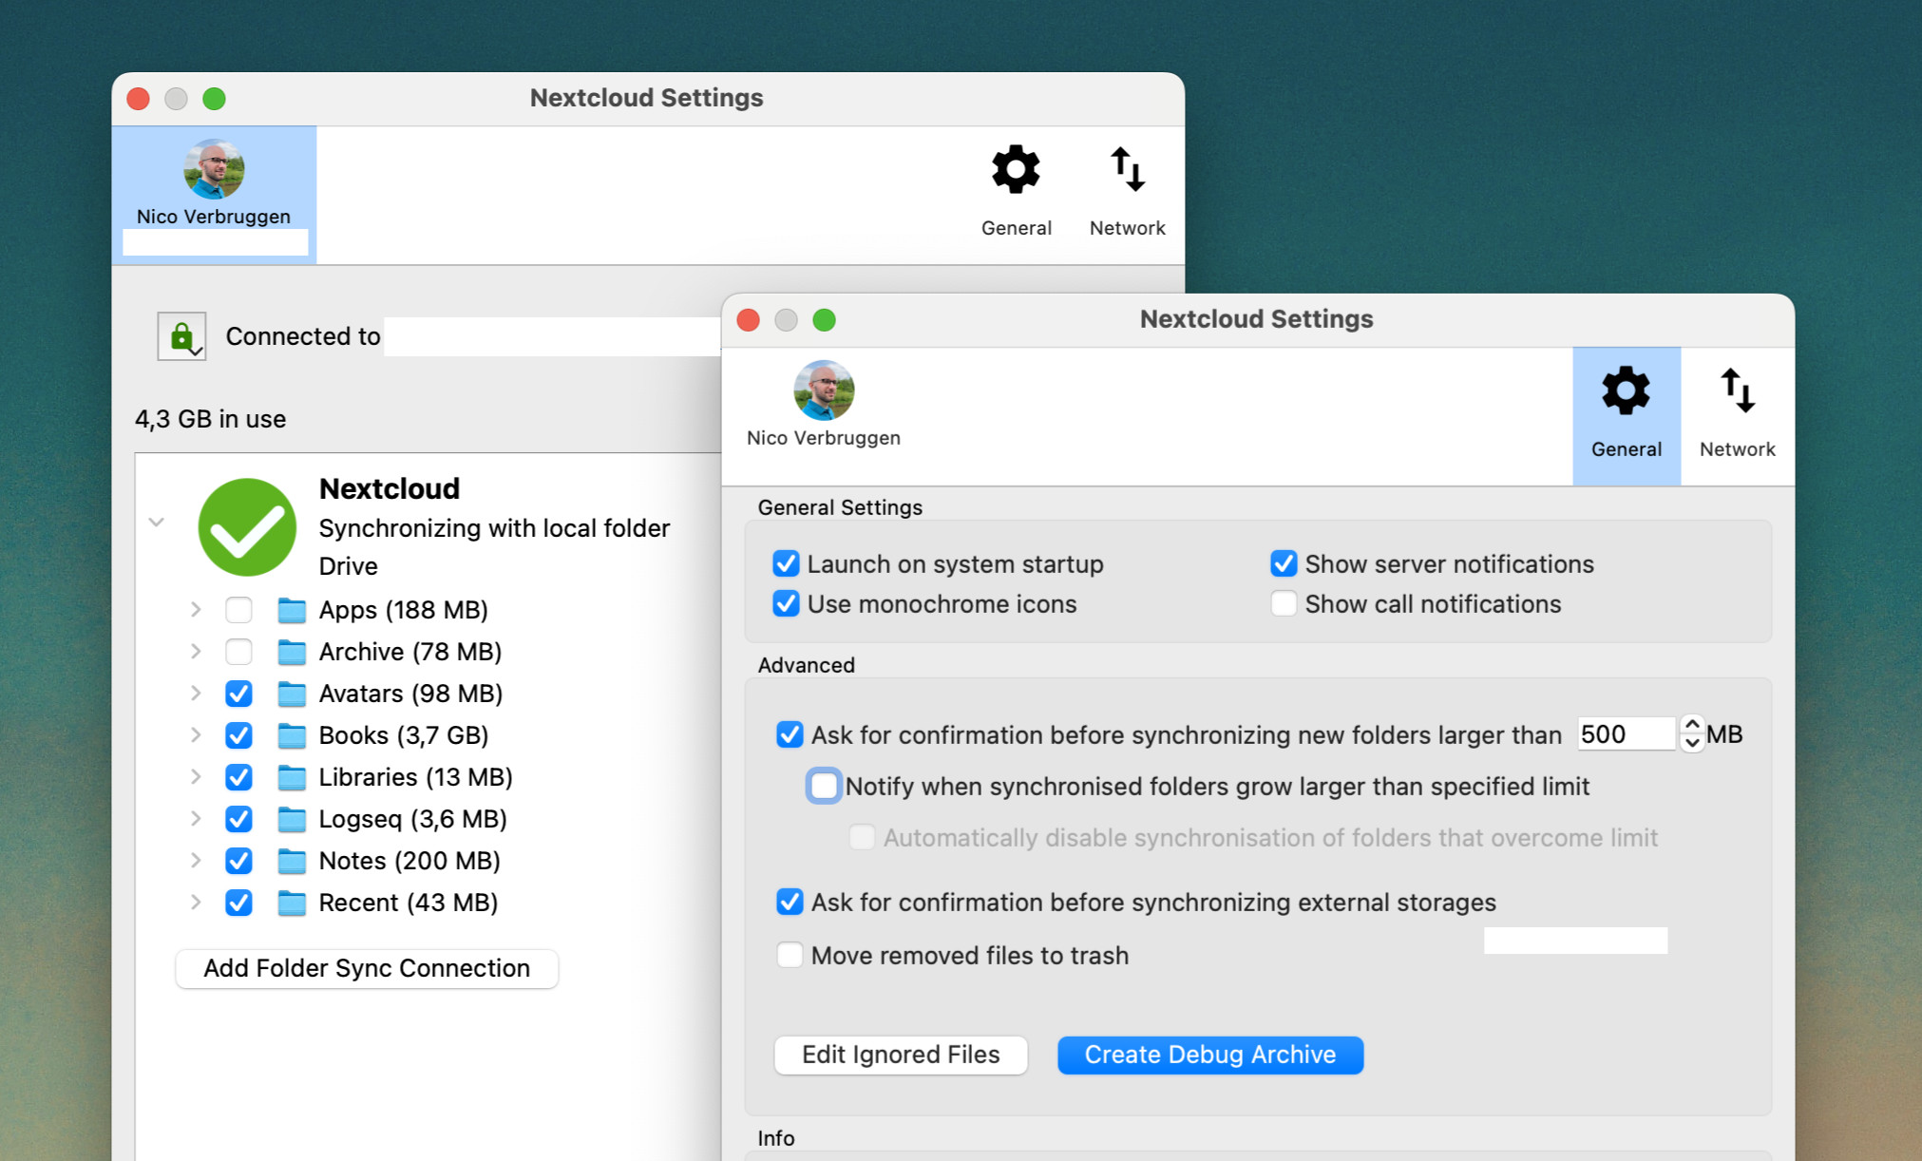Click the folder size limit field showing 500
Screen dimensions: 1922x1161
tap(1626, 733)
